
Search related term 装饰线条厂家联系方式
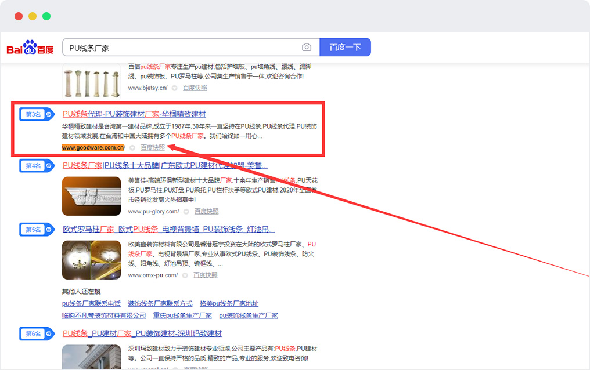tap(160, 303)
